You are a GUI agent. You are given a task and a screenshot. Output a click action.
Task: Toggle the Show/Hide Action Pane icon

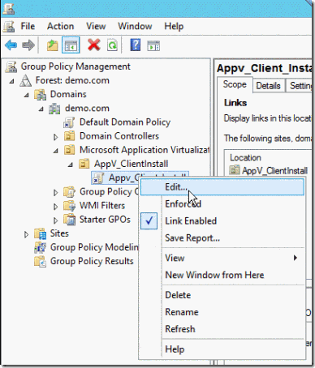pyautogui.click(x=153, y=45)
